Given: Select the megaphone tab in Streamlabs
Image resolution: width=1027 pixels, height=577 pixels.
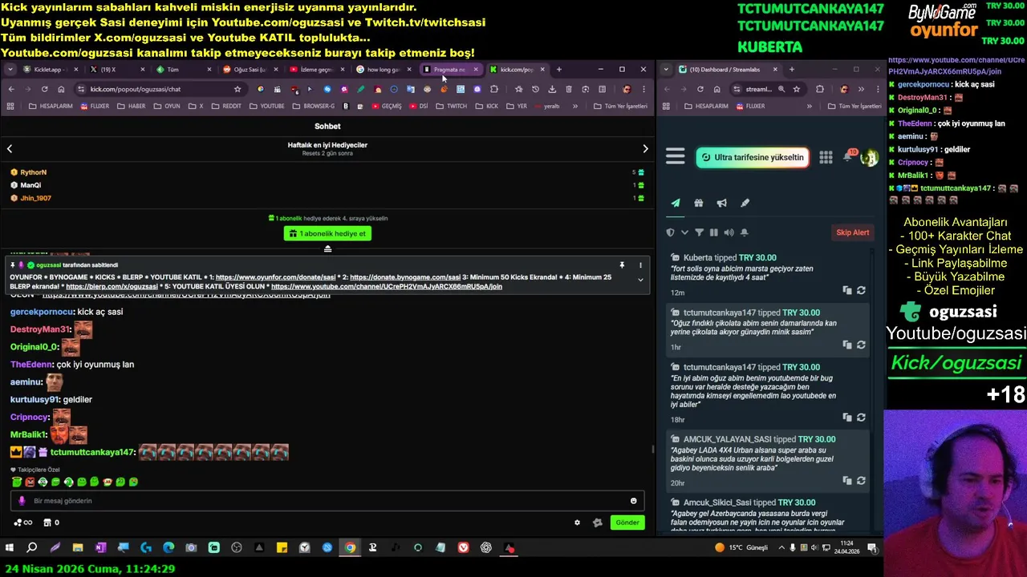Looking at the screenshot, I should (722, 203).
